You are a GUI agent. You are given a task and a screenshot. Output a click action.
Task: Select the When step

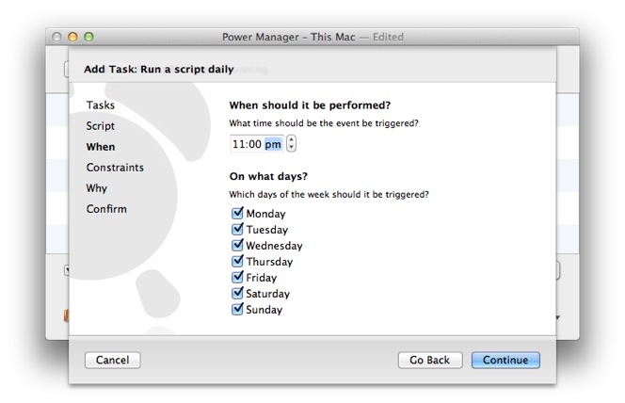point(101,147)
